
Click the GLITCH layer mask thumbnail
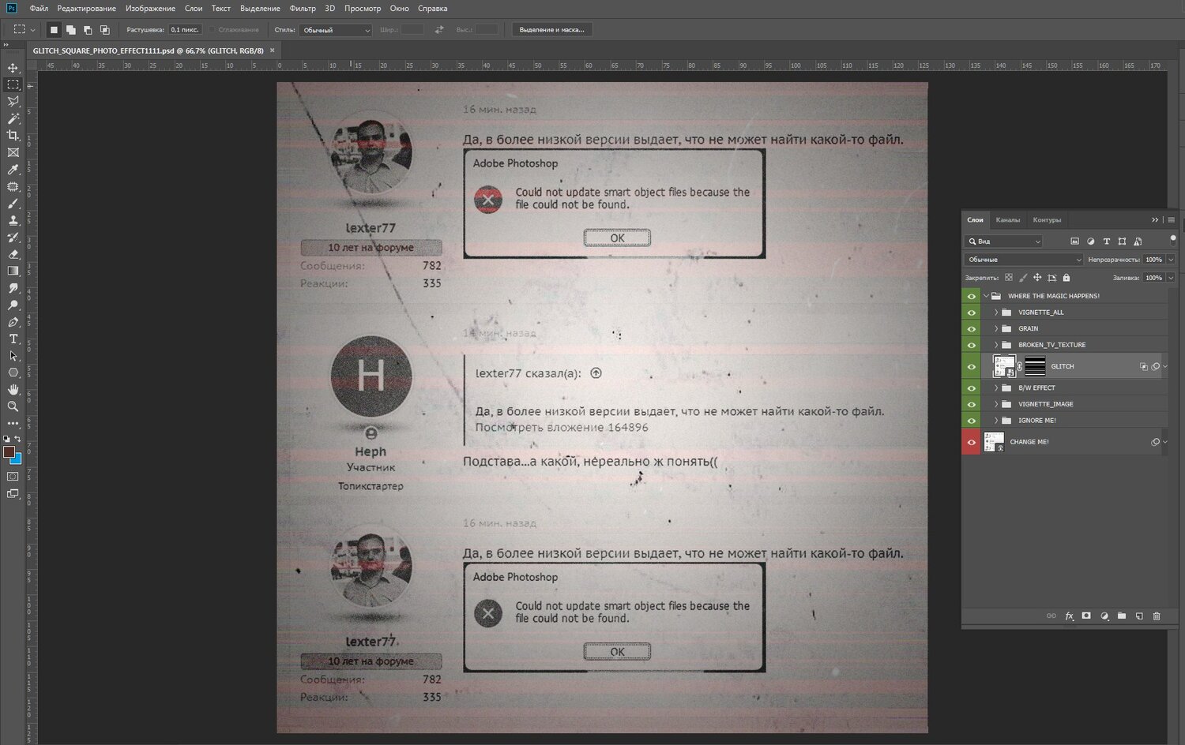point(1035,366)
